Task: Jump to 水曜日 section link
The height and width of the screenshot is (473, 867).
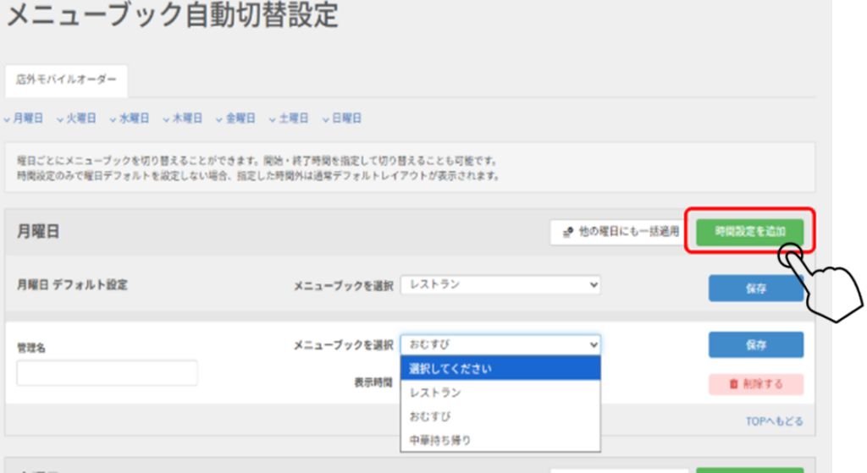Action: click(135, 119)
